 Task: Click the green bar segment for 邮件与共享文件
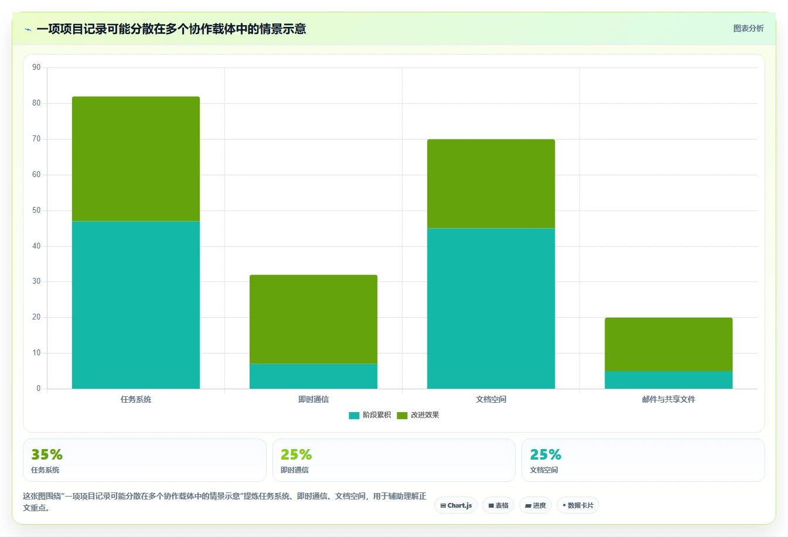tap(668, 344)
